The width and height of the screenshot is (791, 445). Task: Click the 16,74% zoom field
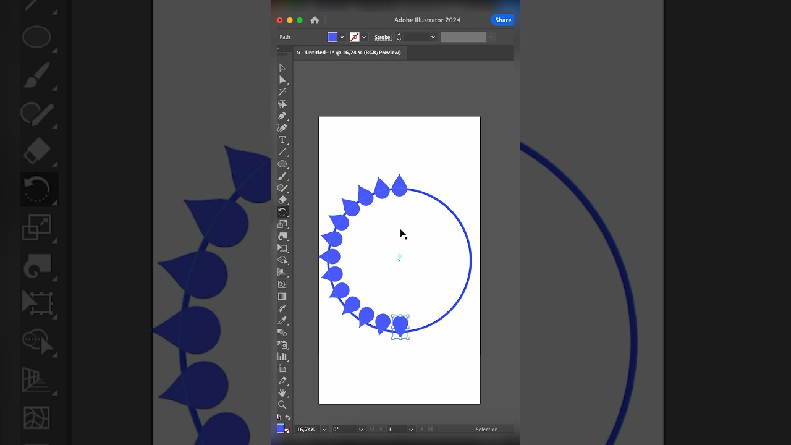[307, 429]
